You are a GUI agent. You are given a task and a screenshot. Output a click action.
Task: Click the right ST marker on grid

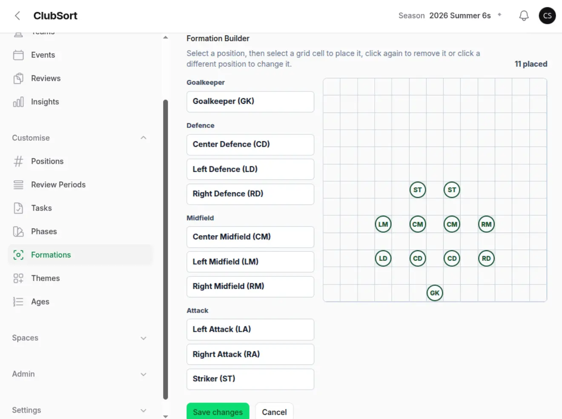452,190
